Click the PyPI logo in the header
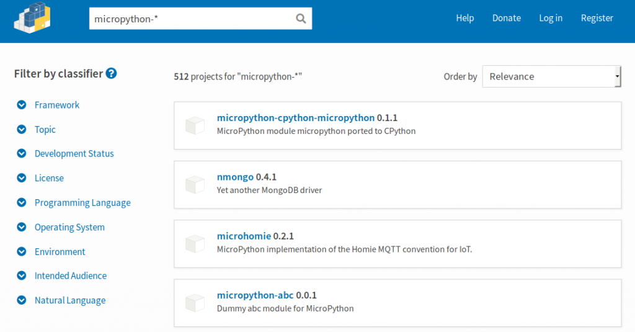The width and height of the screenshot is (635, 332). [x=32, y=18]
